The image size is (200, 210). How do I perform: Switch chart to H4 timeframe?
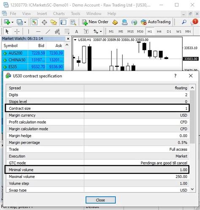click(x=159, y=32)
